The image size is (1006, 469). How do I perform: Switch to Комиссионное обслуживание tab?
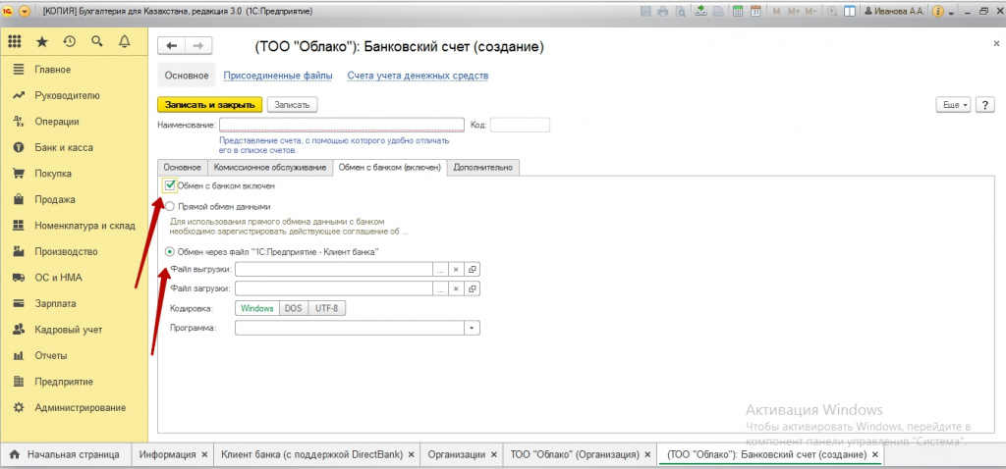(270, 167)
